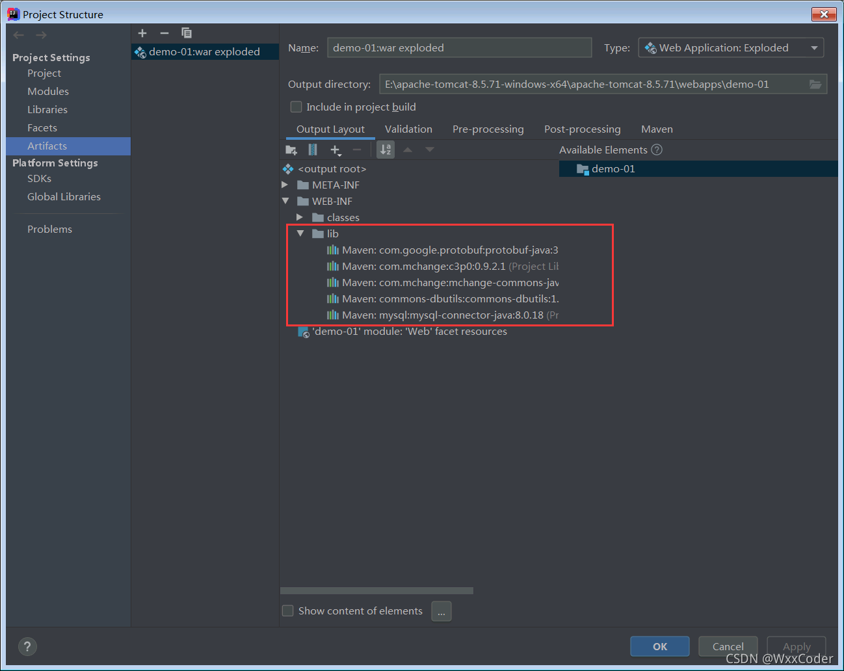
Task: Click the OK button
Action: pos(659,646)
